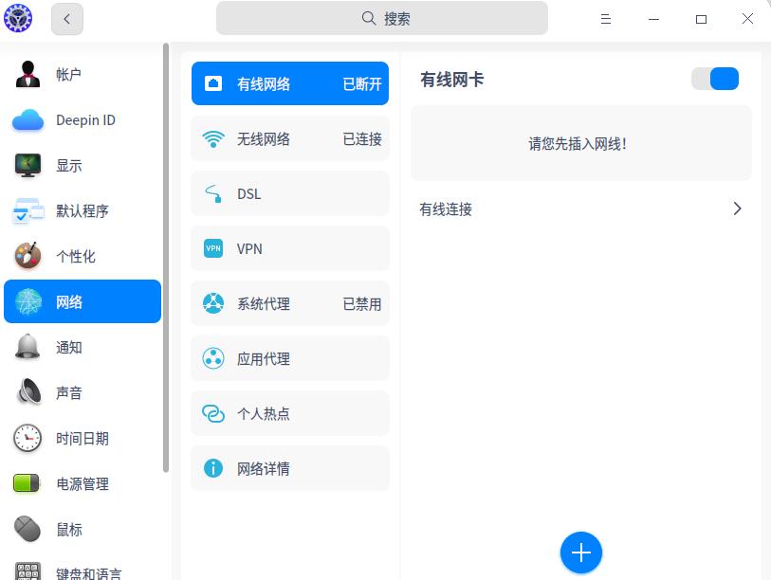The image size is (771, 580).
Task: Go back with the back arrow button
Action: click(67, 19)
